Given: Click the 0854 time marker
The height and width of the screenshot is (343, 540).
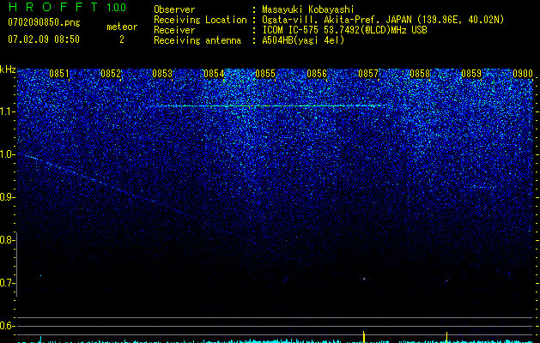Looking at the screenshot, I should [214, 74].
